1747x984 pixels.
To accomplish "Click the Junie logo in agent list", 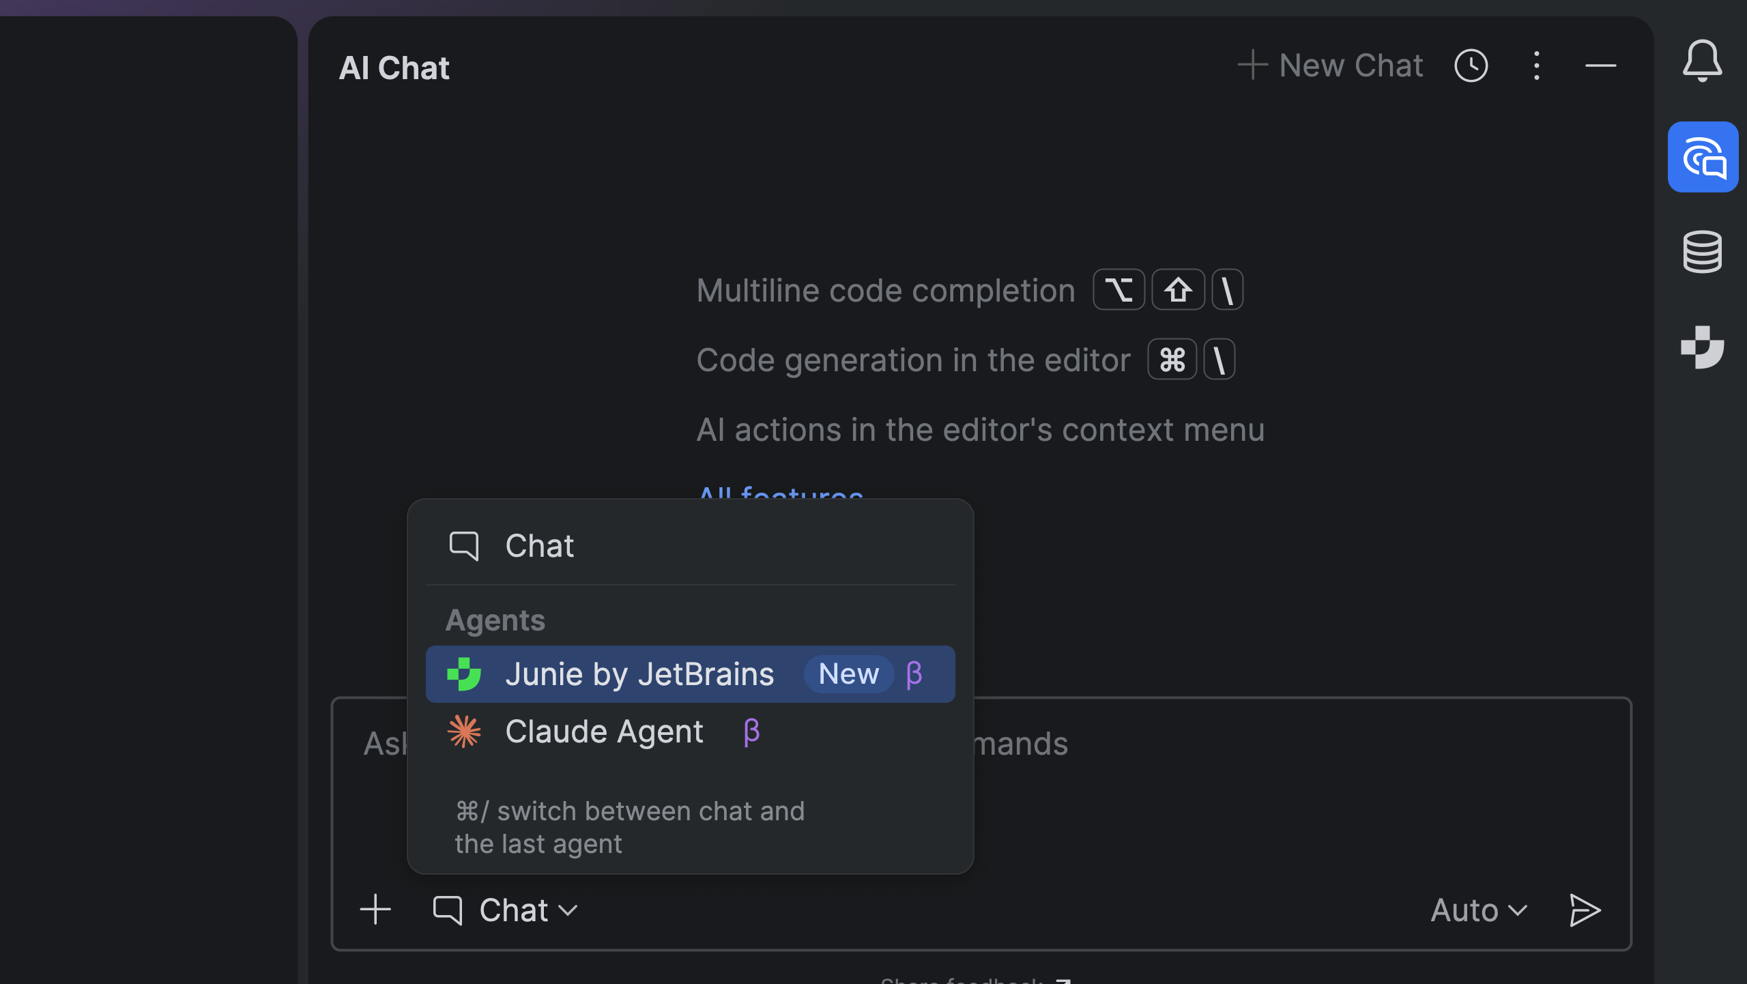I will coord(464,674).
